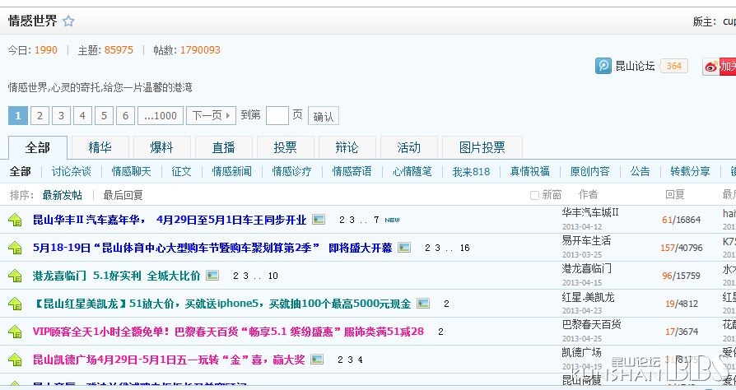736x390 pixels.
Task: Click the picture icon beside 昆山凯德广场 thread
Action: click(x=317, y=360)
